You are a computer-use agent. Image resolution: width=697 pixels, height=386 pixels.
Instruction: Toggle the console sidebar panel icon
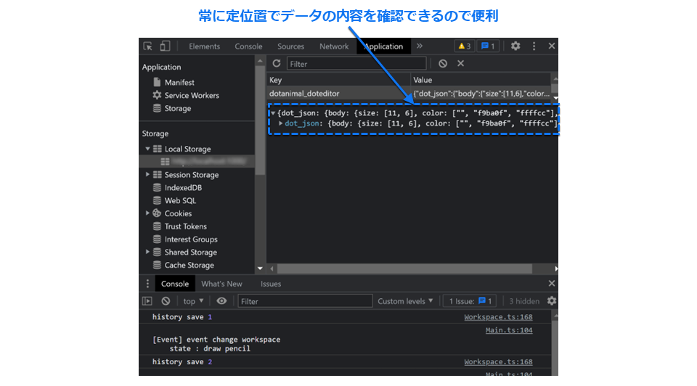(147, 301)
